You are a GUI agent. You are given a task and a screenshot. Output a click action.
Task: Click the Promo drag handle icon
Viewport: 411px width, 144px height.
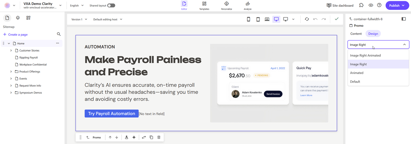click(x=80, y=137)
